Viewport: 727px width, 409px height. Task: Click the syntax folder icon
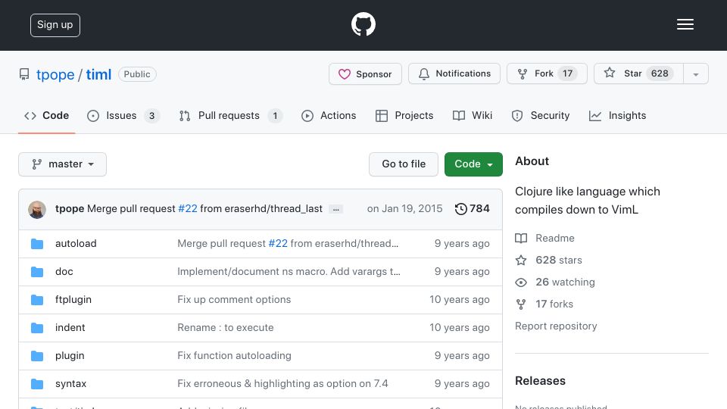(37, 384)
